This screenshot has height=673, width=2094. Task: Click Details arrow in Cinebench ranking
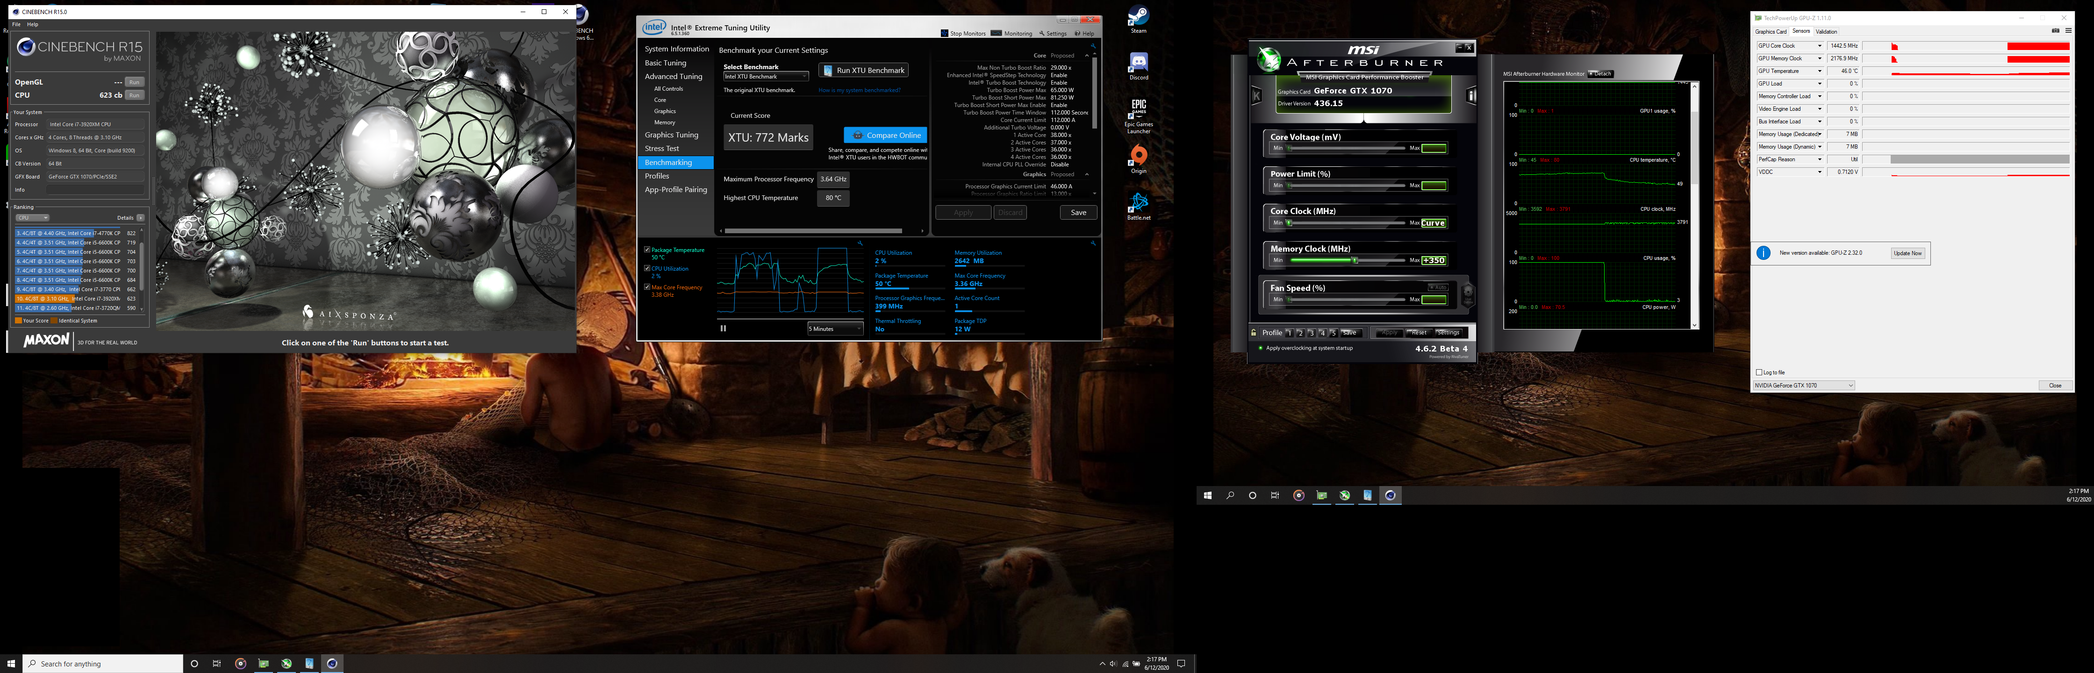[x=141, y=218]
